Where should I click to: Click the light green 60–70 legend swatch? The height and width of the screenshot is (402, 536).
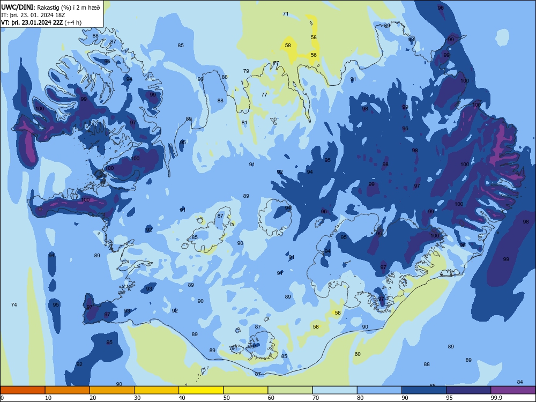[290, 390]
